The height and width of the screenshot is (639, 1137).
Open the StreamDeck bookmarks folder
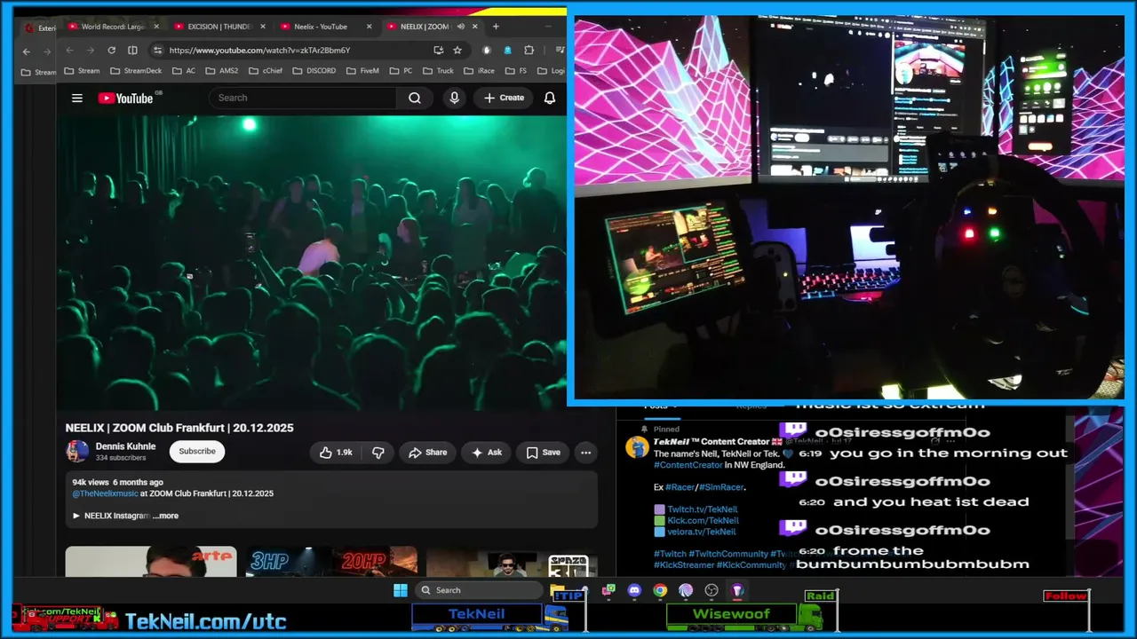135,71
